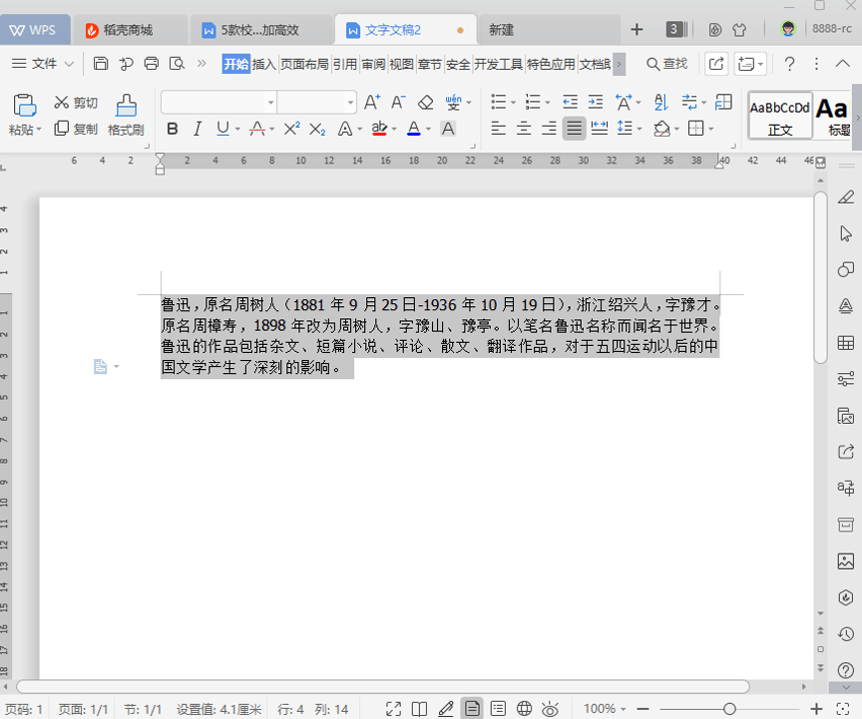Image resolution: width=862 pixels, height=719 pixels.
Task: Click the Copy (复制) button
Action: click(75, 130)
